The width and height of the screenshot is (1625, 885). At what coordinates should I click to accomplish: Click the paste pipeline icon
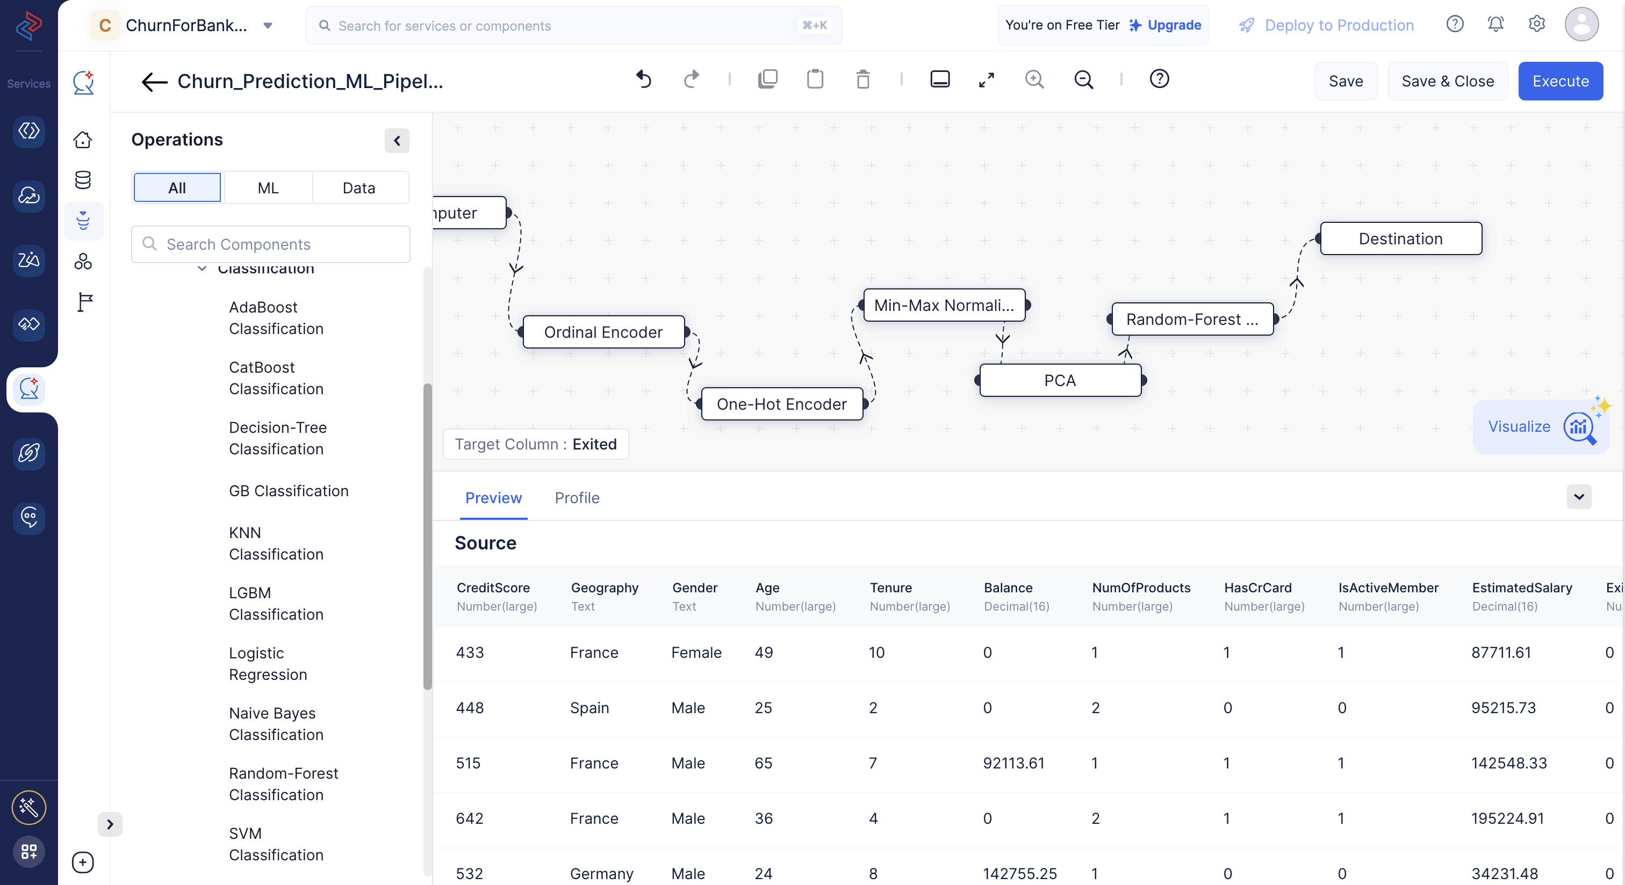click(815, 79)
